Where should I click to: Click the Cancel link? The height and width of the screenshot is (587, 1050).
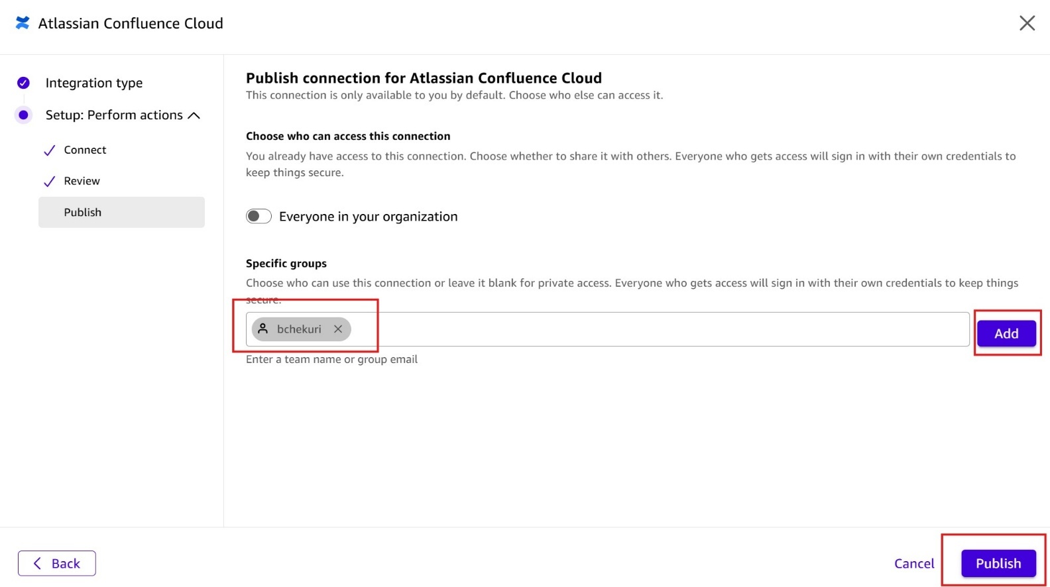tap(914, 564)
